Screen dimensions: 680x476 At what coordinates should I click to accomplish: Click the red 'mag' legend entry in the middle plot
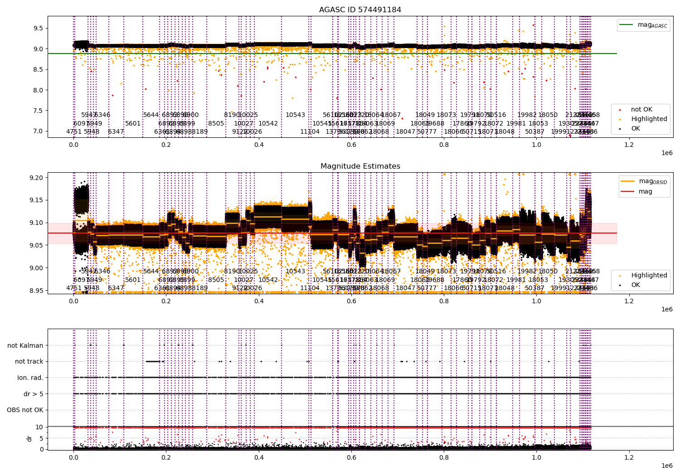coord(646,192)
